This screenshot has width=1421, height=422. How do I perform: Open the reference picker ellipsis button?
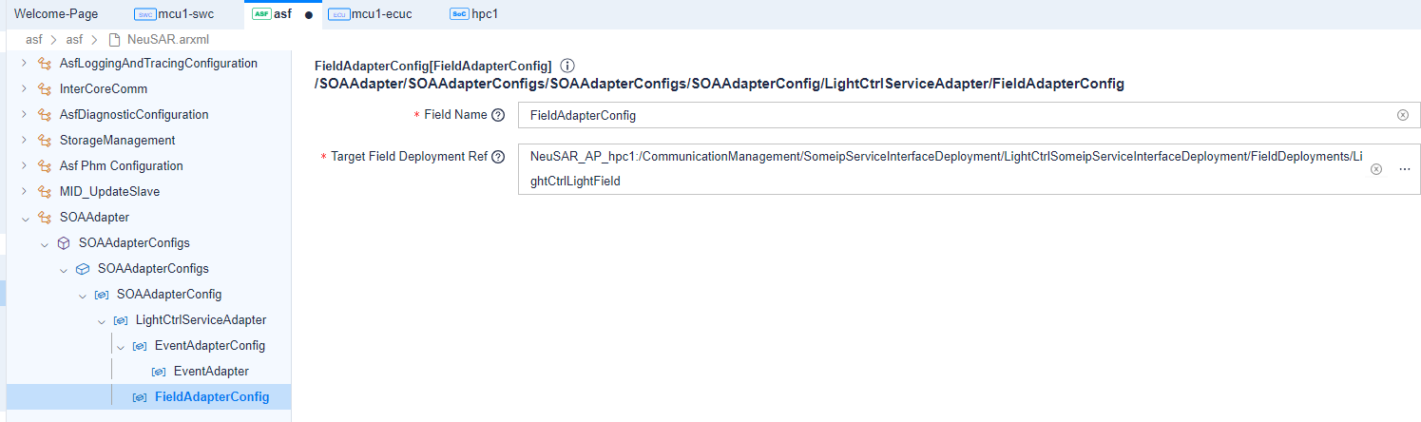click(1404, 169)
